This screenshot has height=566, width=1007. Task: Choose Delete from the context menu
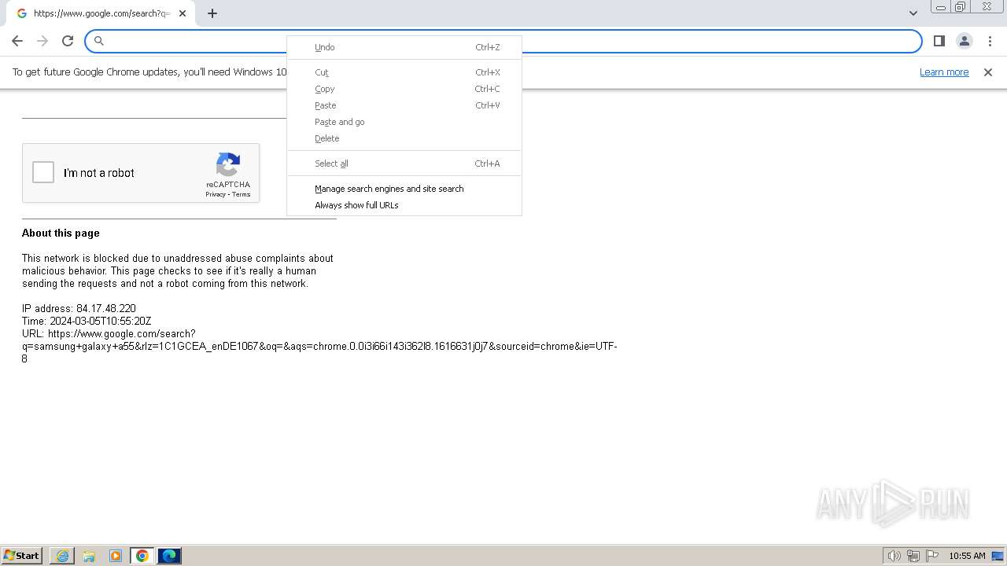click(404, 138)
